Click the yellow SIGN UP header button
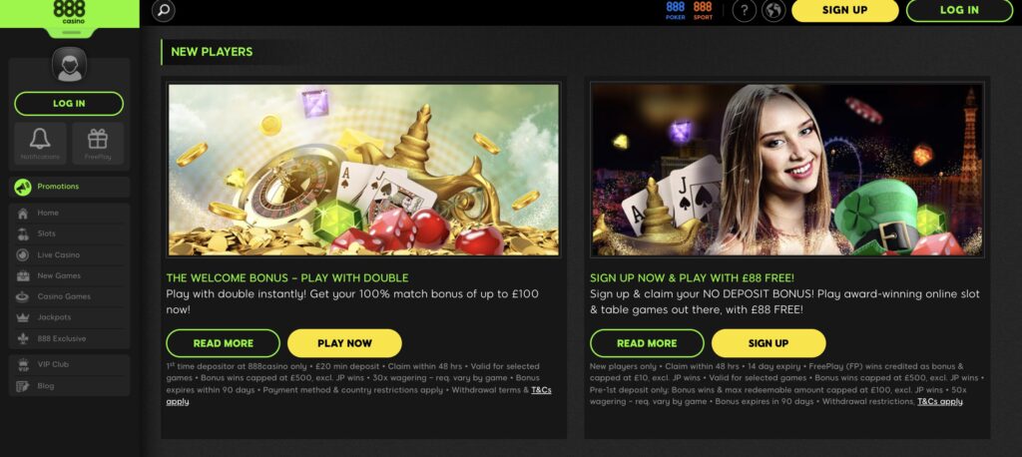 pos(844,10)
